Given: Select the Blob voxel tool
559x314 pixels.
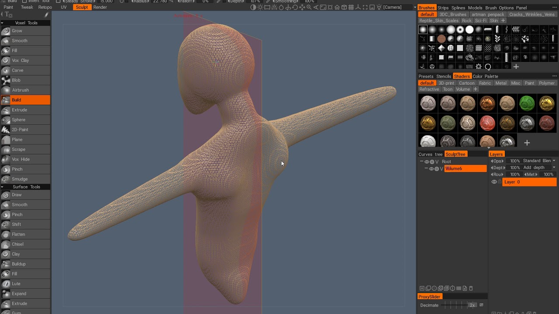Looking at the screenshot, I should point(25,80).
